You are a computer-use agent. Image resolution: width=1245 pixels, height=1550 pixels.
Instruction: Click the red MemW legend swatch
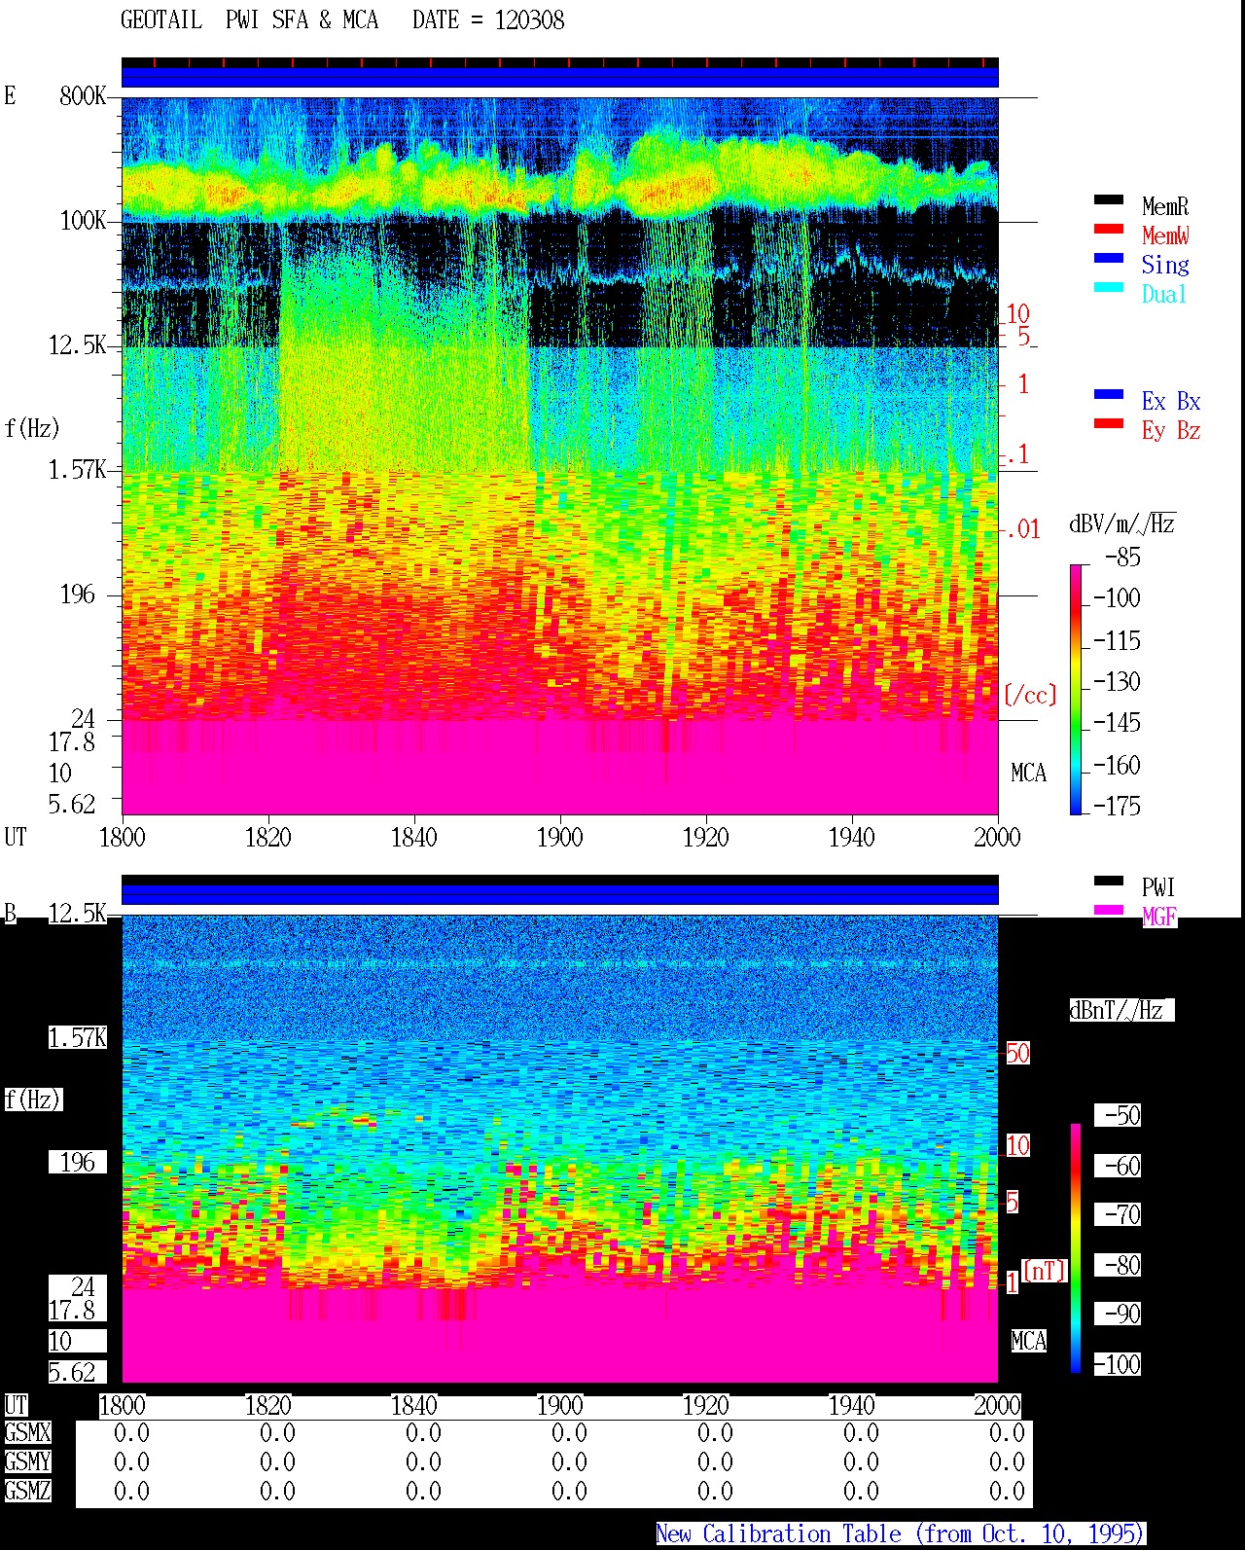click(1109, 230)
